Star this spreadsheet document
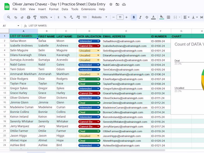Image resolution: width=204 pixels, height=153 pixels. [x=111, y=4]
